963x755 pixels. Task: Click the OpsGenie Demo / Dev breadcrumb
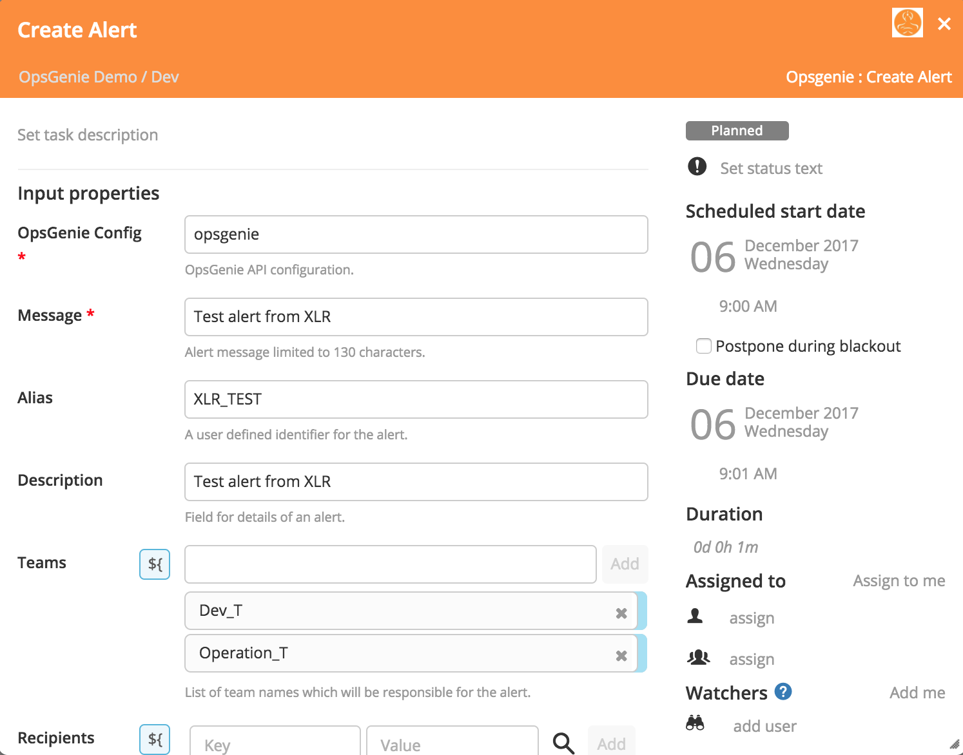point(99,77)
